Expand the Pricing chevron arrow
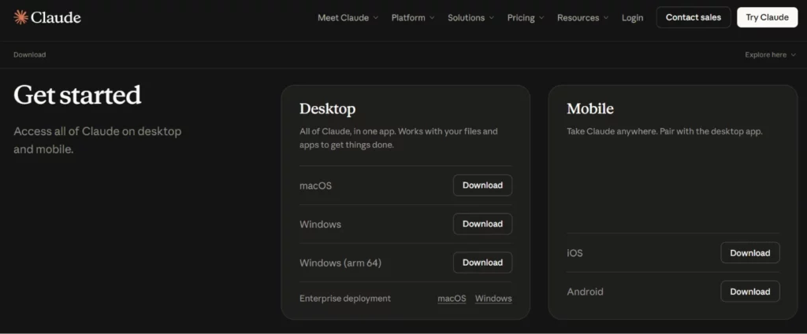This screenshot has height=334, width=807. coord(542,18)
